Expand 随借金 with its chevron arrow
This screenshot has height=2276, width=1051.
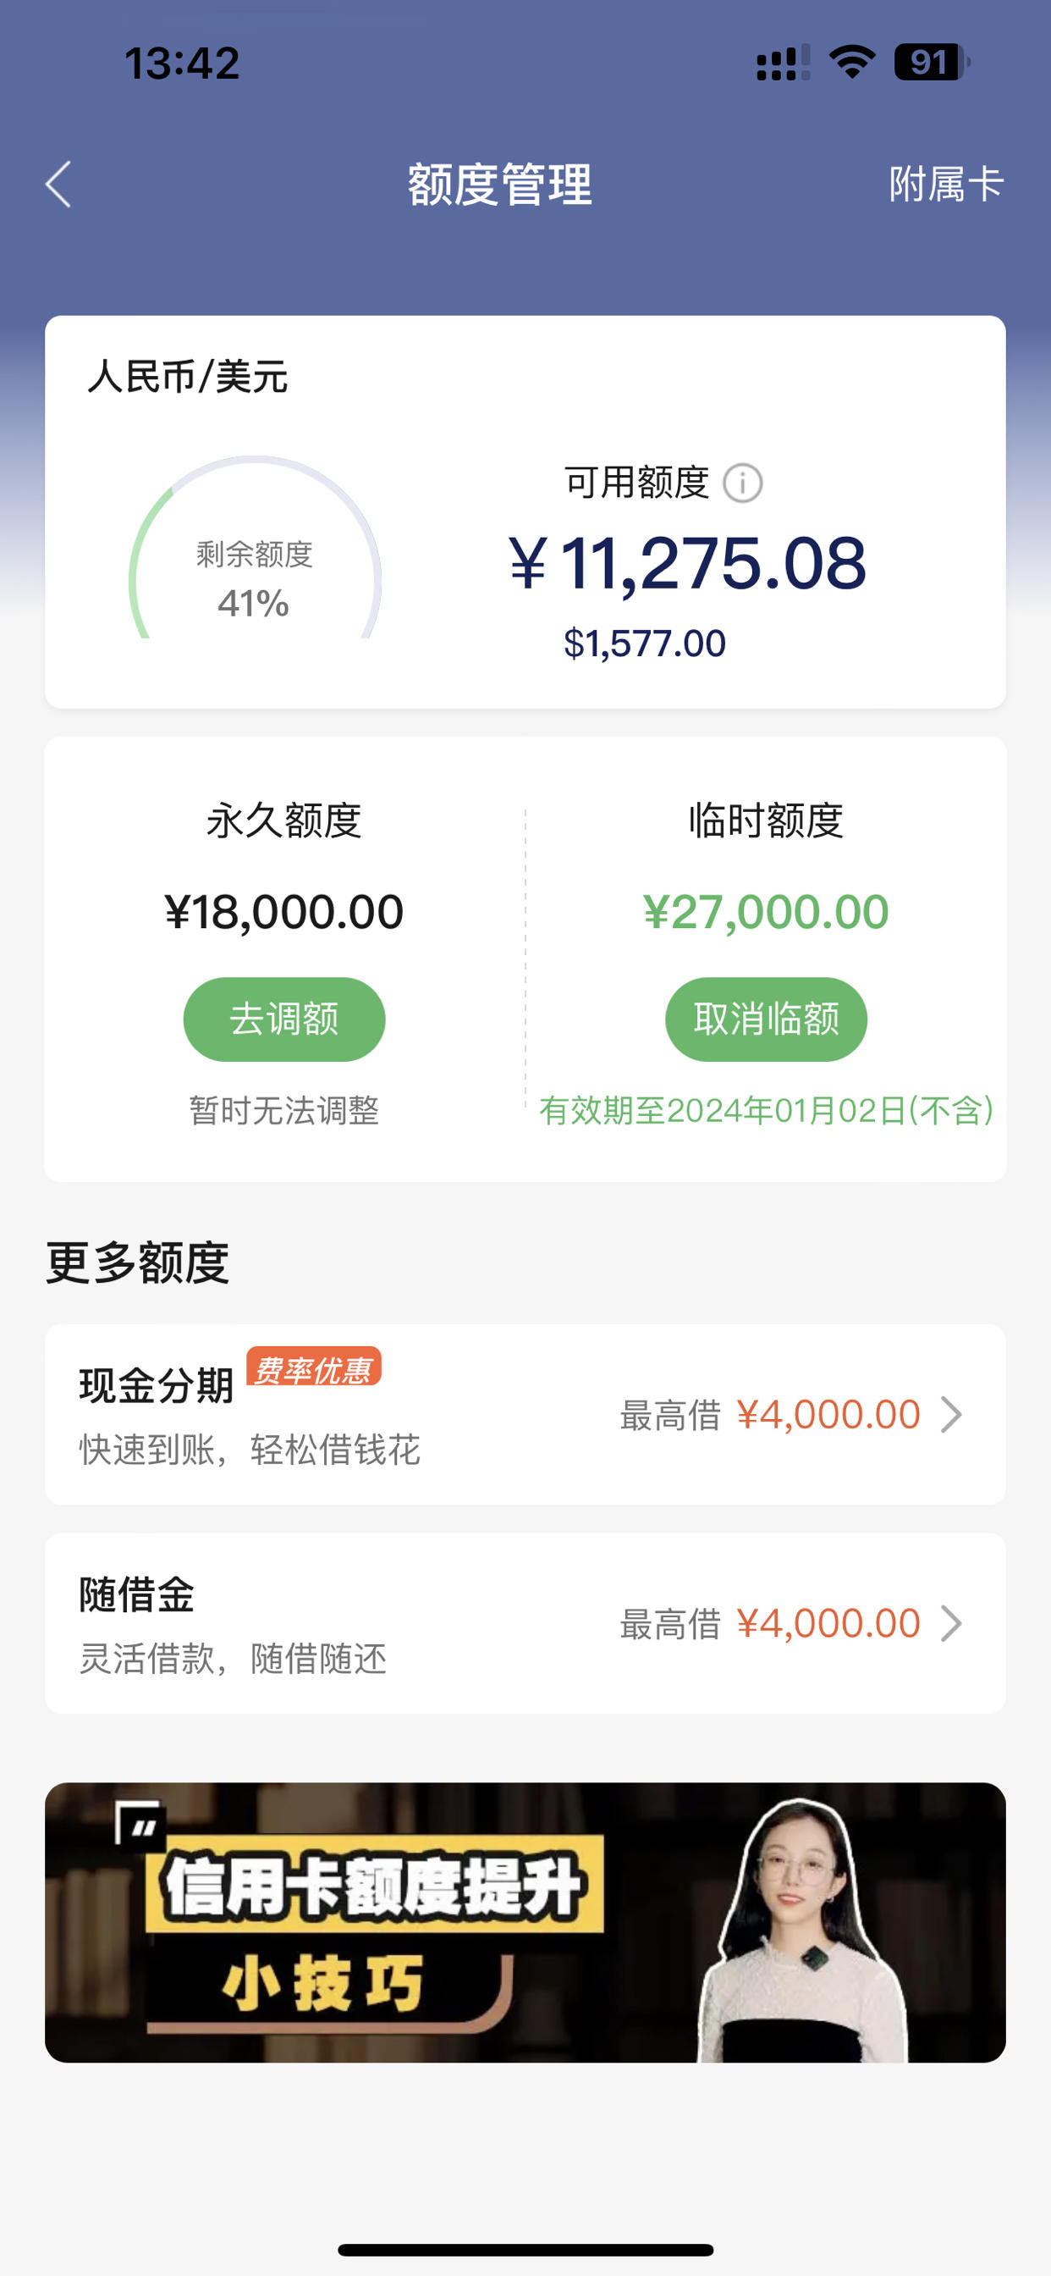951,1623
